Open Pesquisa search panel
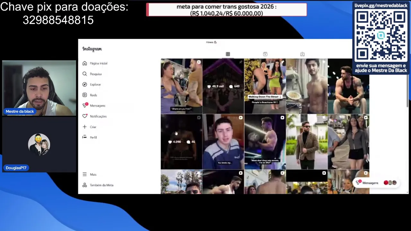The width and height of the screenshot is (411, 231). [x=96, y=74]
